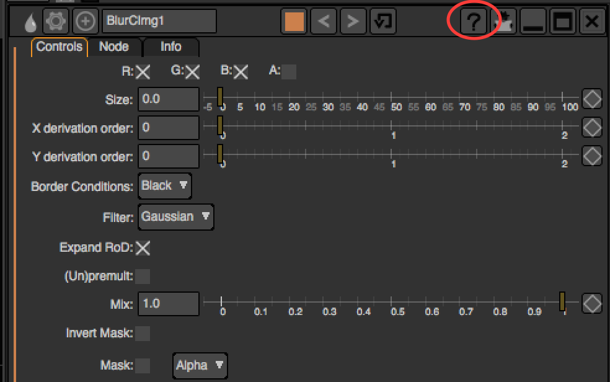610x382 pixels.
Task: Switch to the Node tab
Action: pyautogui.click(x=114, y=47)
